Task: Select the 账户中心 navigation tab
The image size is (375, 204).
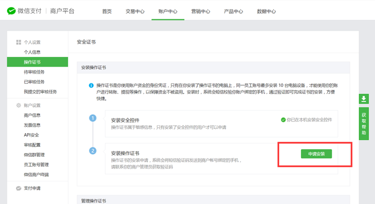Action: pos(168,11)
